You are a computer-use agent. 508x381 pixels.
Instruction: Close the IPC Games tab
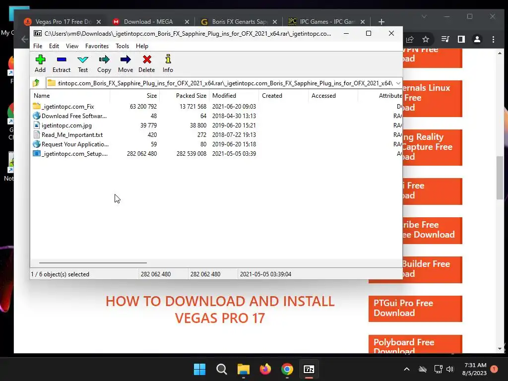coord(363,22)
